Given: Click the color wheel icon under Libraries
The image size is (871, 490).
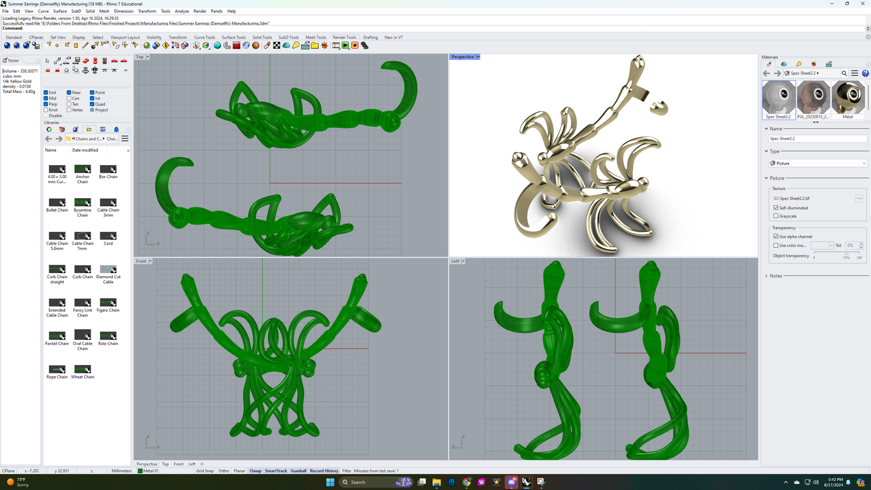Looking at the screenshot, I should [x=49, y=130].
